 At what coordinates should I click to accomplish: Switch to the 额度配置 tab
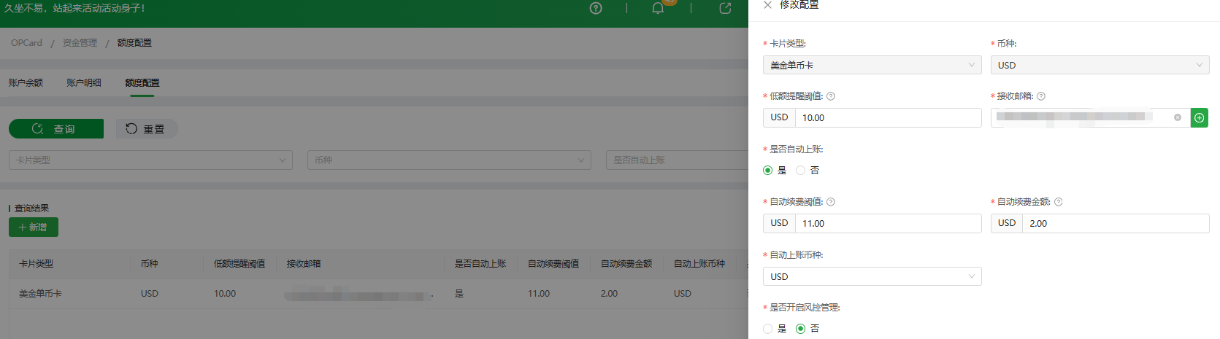pyautogui.click(x=142, y=83)
